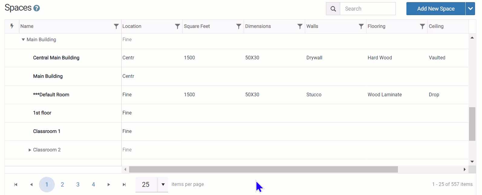Click the Drywall walls cell
This screenshot has width=482, height=195.
pos(314,58)
